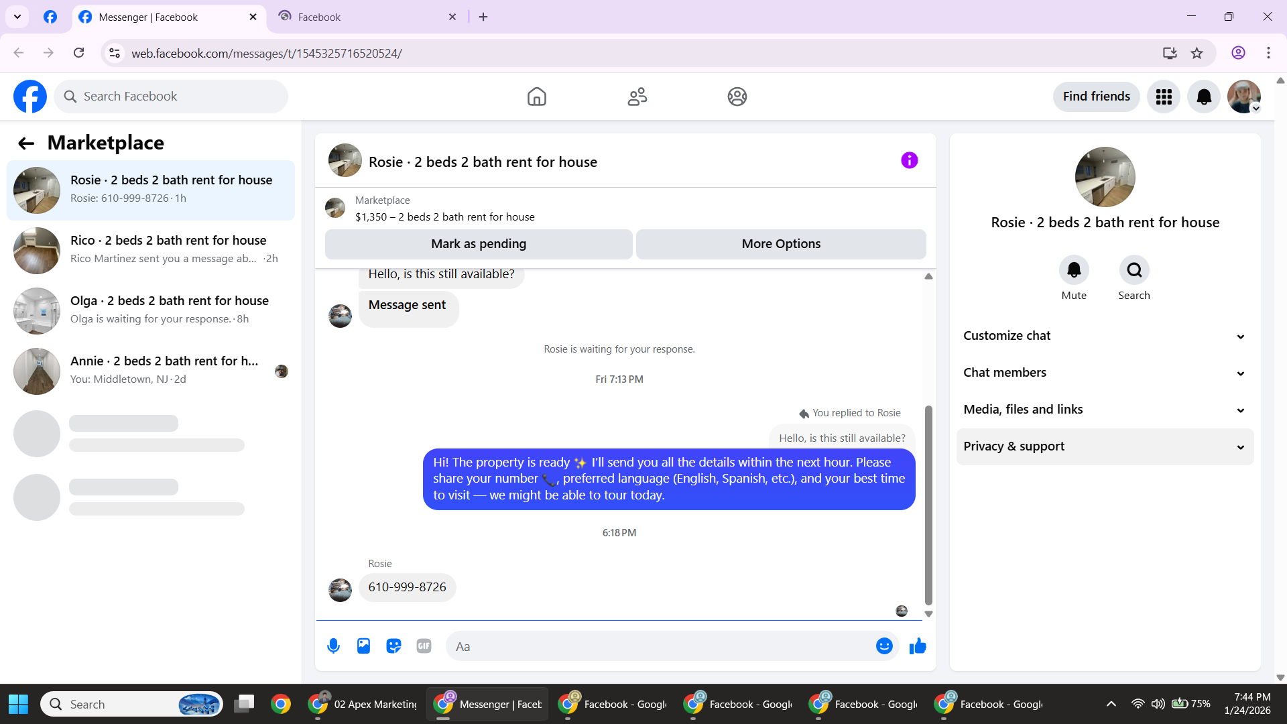Send a thumbs-up like
This screenshot has height=724, width=1287.
[x=918, y=646]
